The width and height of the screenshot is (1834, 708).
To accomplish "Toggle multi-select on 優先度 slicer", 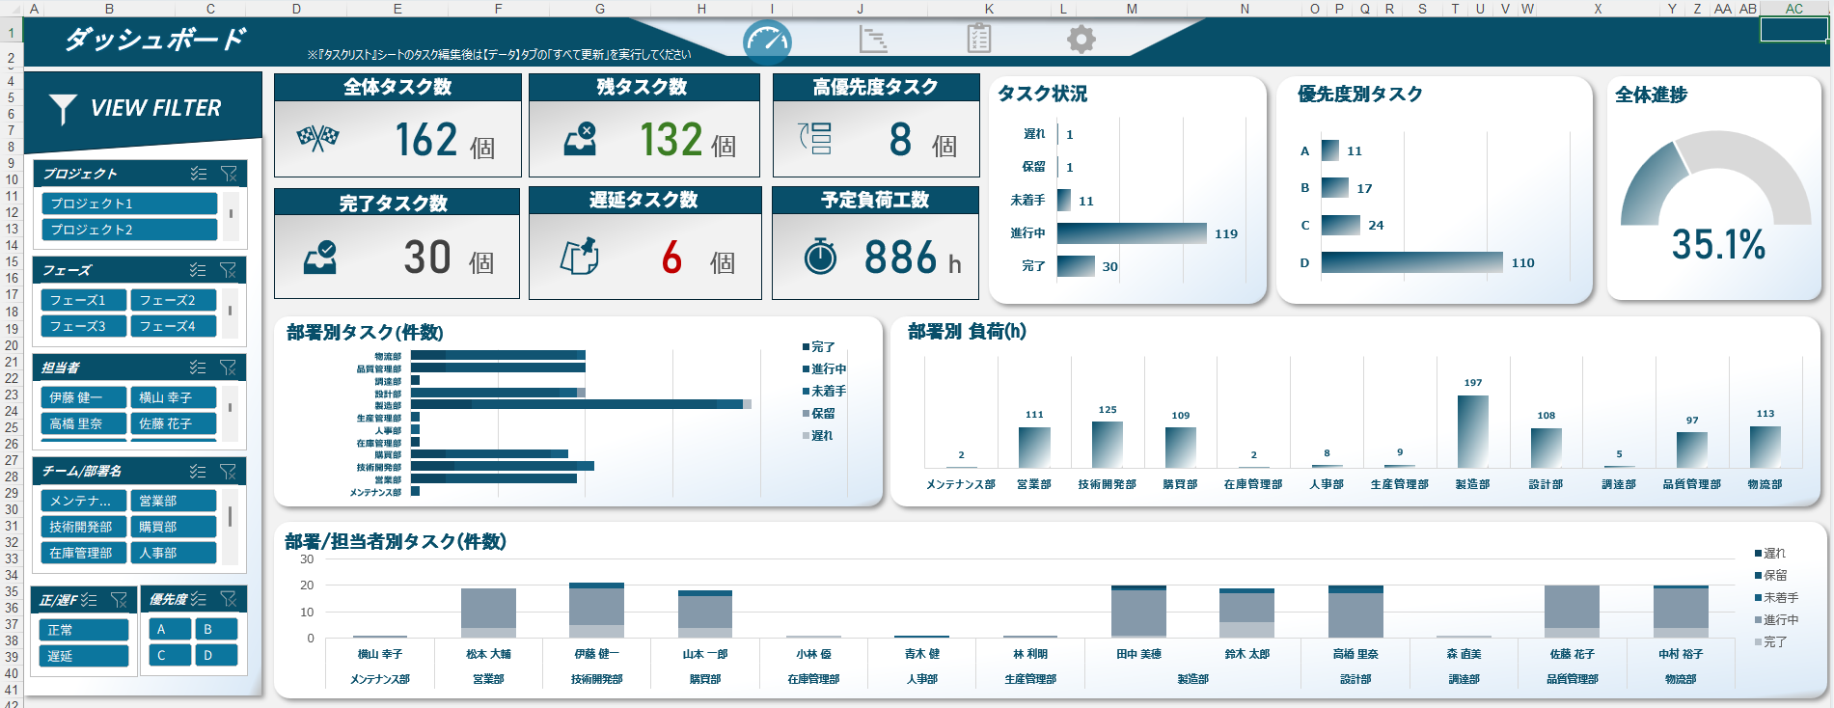I will pos(199,599).
